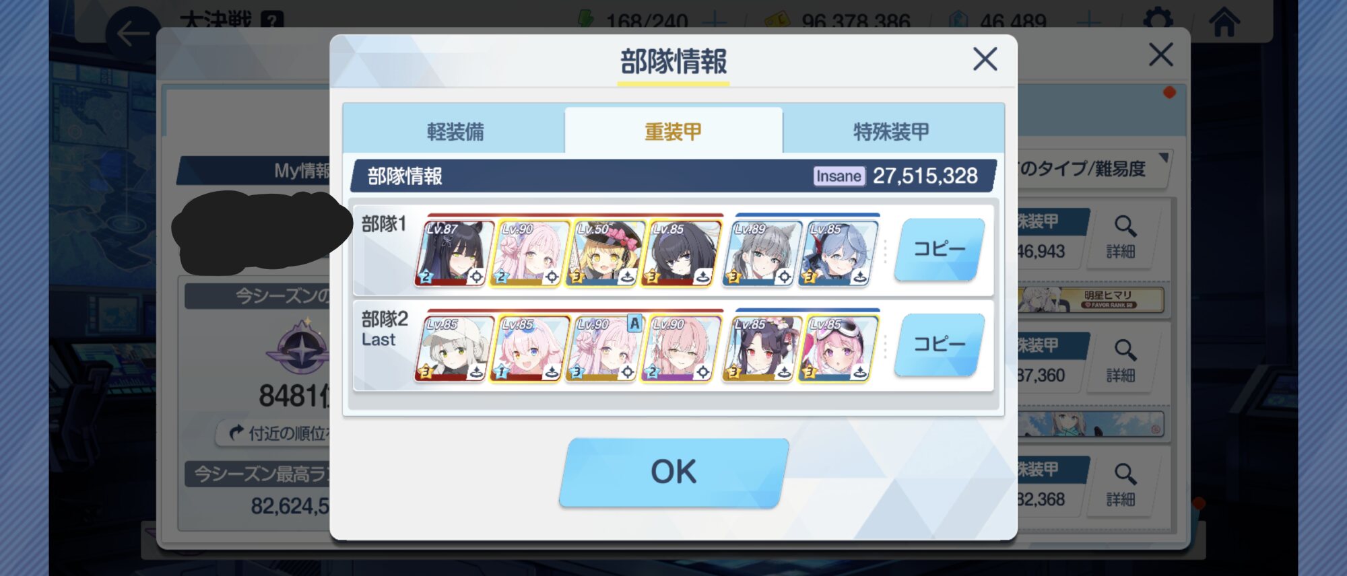Open details magnifier beside score 37,360
Screen dimensions: 1347x576
[x=1122, y=361]
